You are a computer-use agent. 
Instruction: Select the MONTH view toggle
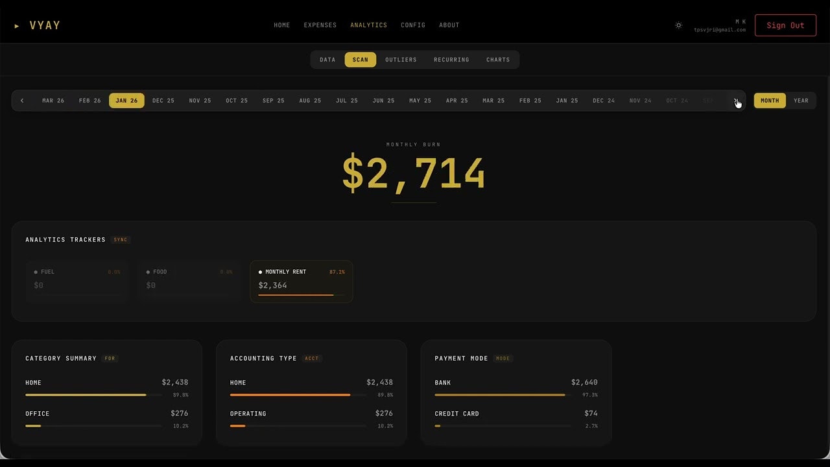pyautogui.click(x=769, y=101)
